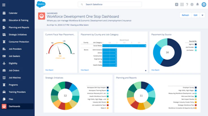Click the Refresh button
208x116 pixels.
coord(185,15)
